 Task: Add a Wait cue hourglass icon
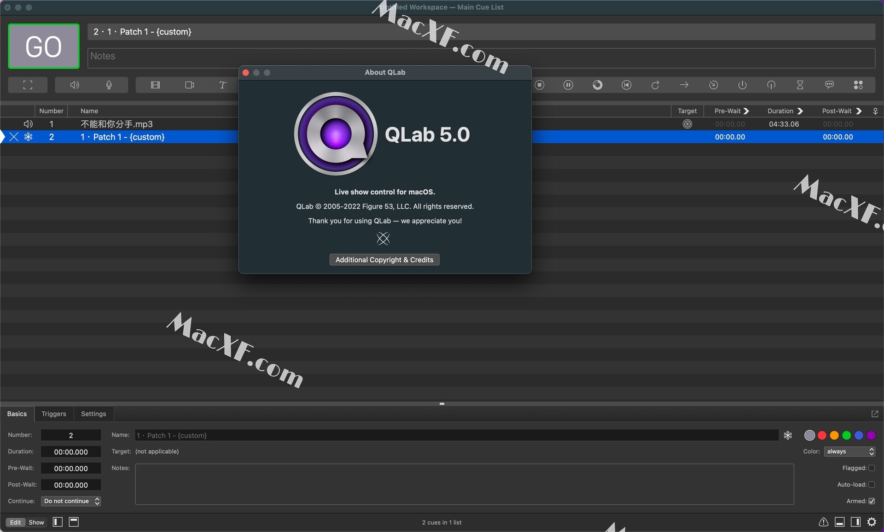pos(800,85)
